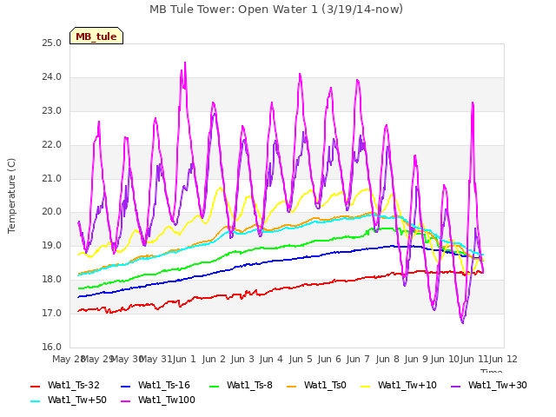Screen dimensions: 556x417
Task: Click the Jun 6 x-axis date label
Action: coord(329,359)
